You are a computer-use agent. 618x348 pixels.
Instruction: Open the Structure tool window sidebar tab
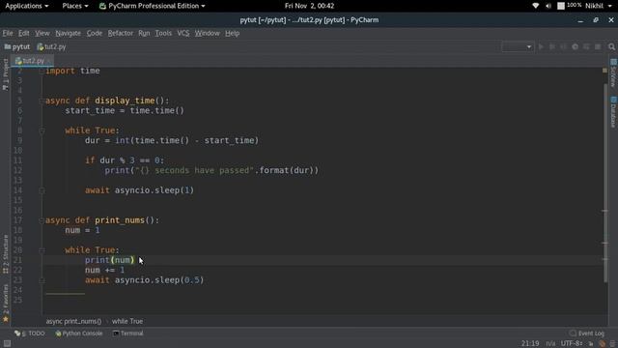coord(5,254)
